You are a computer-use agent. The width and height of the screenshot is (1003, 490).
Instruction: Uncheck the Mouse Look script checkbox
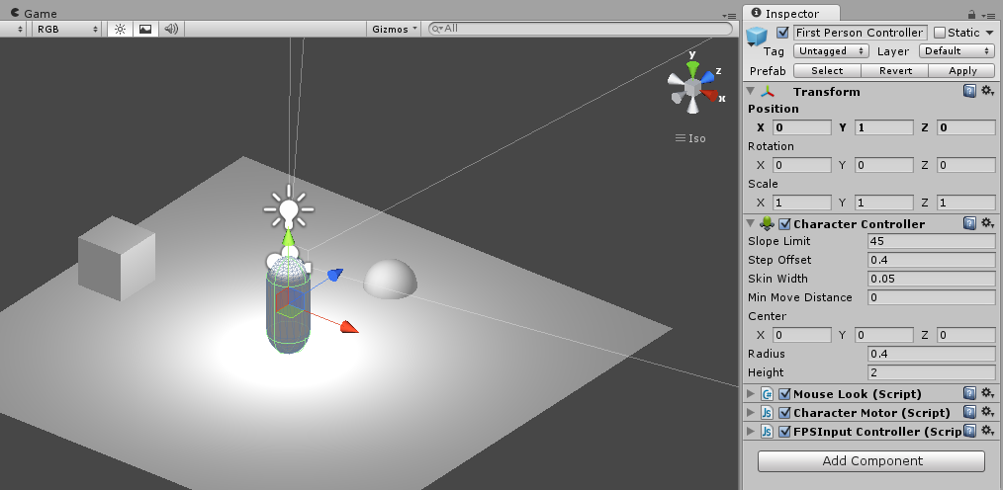784,394
